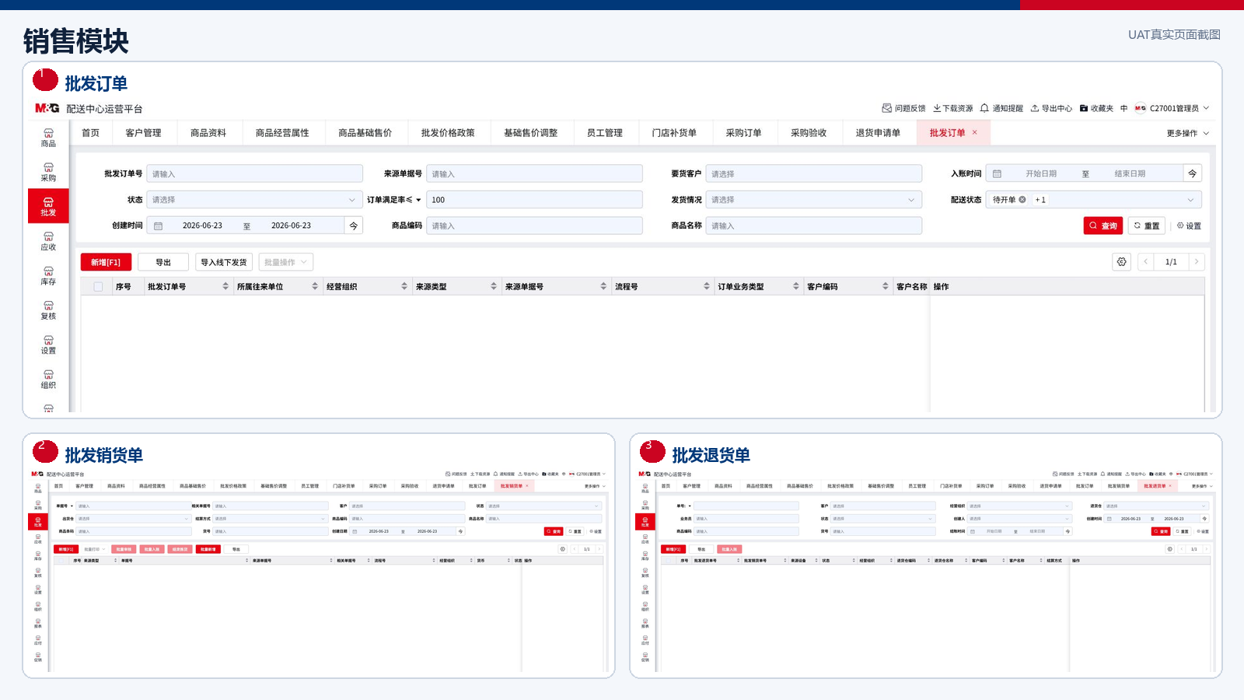Open 状态 dropdown in 批发订单 filters
This screenshot has height=700, width=1244.
[x=255, y=200]
